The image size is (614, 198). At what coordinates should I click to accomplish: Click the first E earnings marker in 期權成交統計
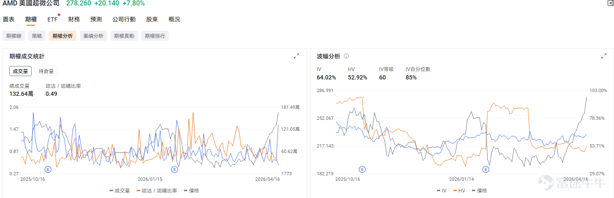point(48,169)
